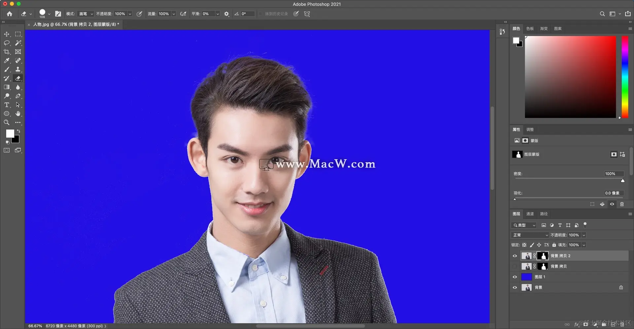Expand 不透明度 dropdown in options bar

click(130, 14)
